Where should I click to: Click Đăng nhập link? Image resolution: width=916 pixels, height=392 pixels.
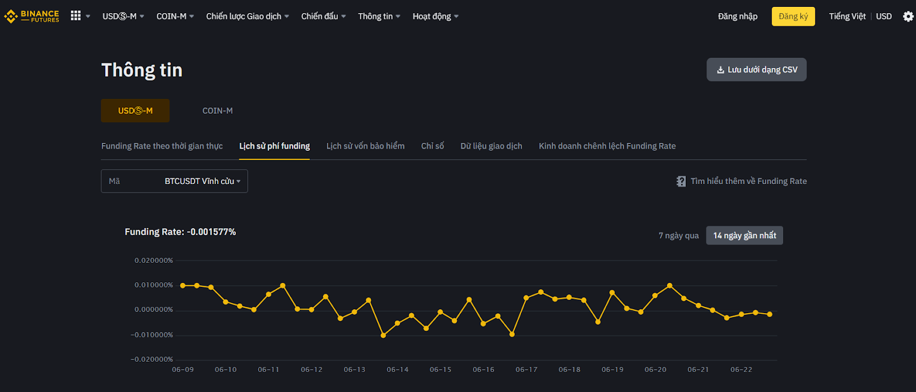click(x=737, y=16)
